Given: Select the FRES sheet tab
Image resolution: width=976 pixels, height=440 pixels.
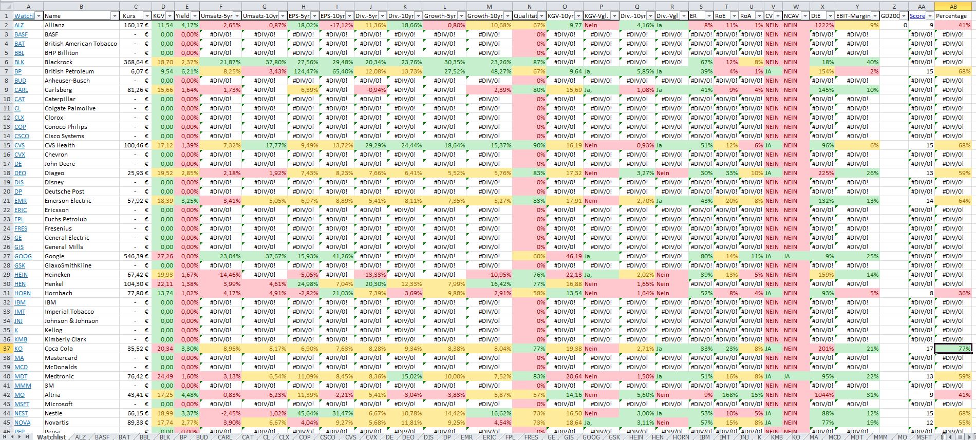Looking at the screenshot, I should [531, 437].
